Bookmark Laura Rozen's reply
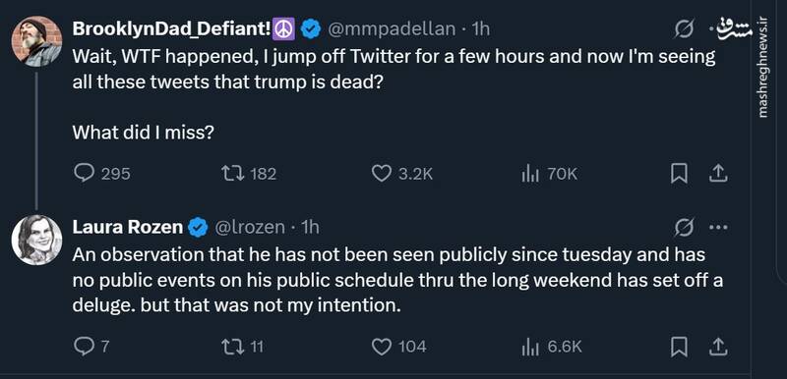The image size is (787, 379). [679, 346]
